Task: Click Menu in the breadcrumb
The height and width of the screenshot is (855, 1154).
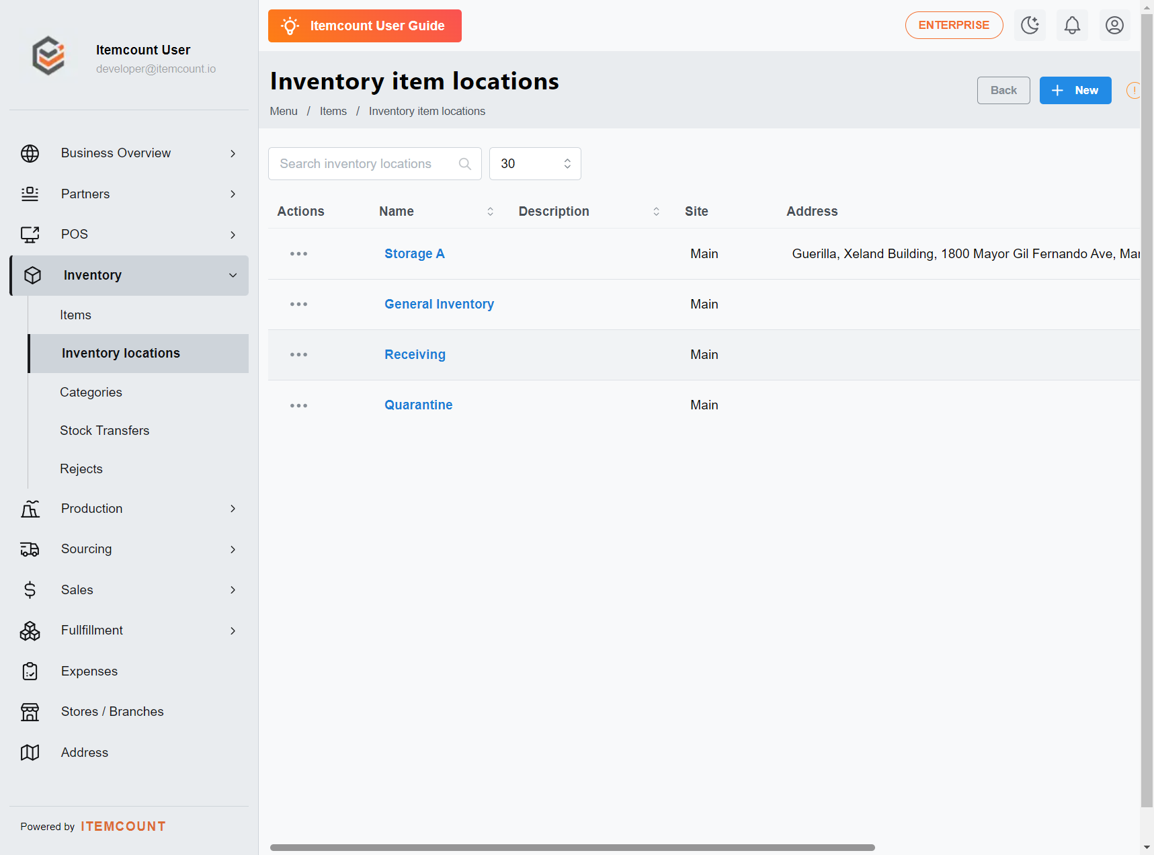Action: [x=284, y=112]
